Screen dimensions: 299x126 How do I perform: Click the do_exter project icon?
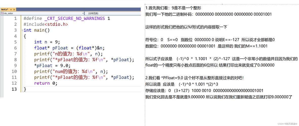tap(2, 13)
